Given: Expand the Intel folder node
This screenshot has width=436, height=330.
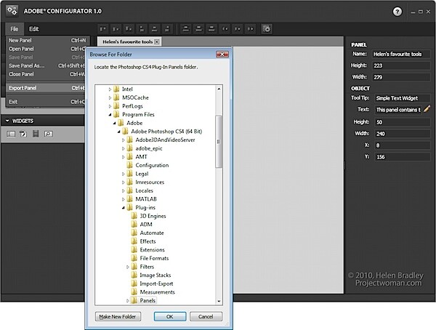Looking at the screenshot, I should click(110, 89).
